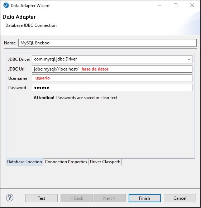This screenshot has height=208, width=201.
Task: Click the 'Database JDBC Connection' subtitle text
Action: [x=31, y=25]
